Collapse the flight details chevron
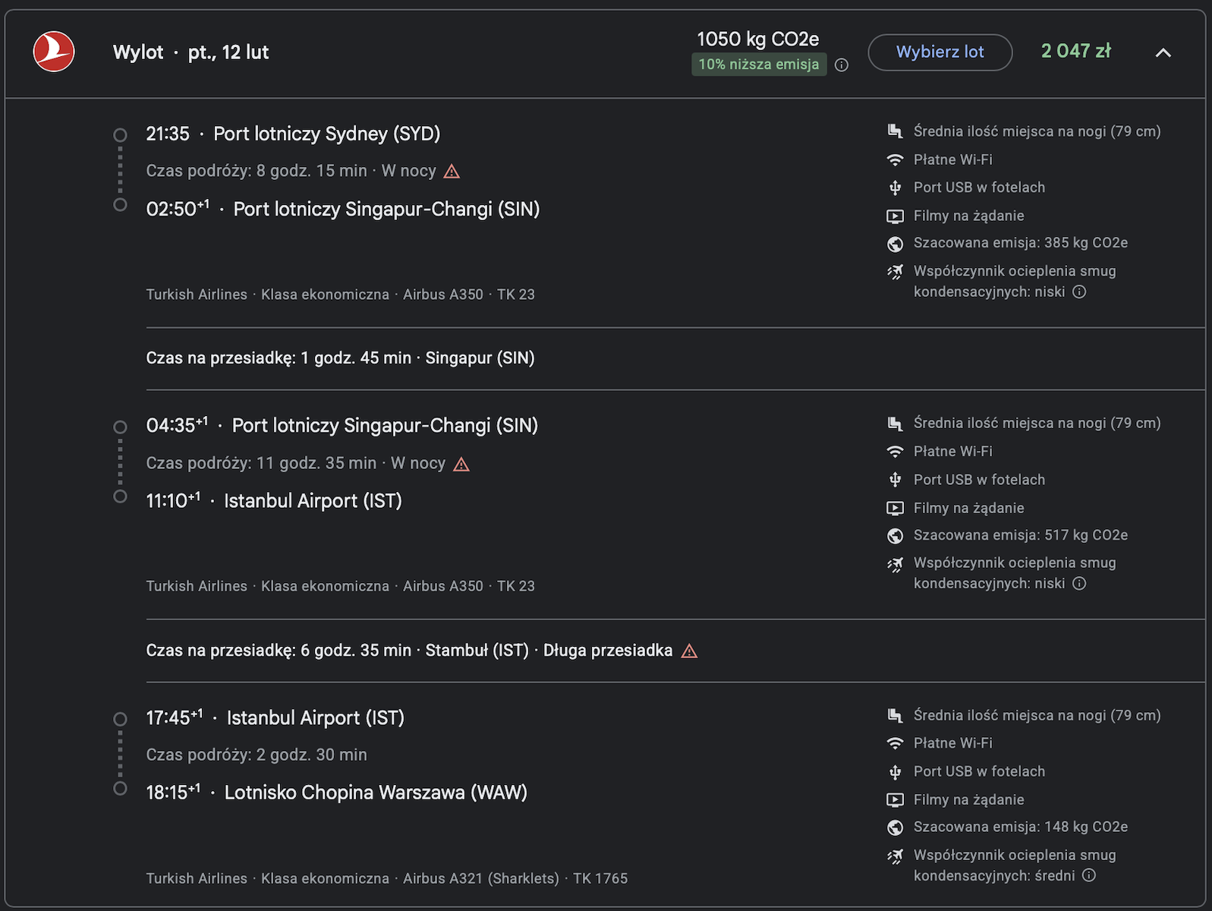 (1163, 52)
